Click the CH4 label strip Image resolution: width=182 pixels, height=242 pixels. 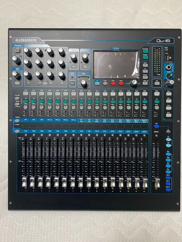(x=50, y=131)
